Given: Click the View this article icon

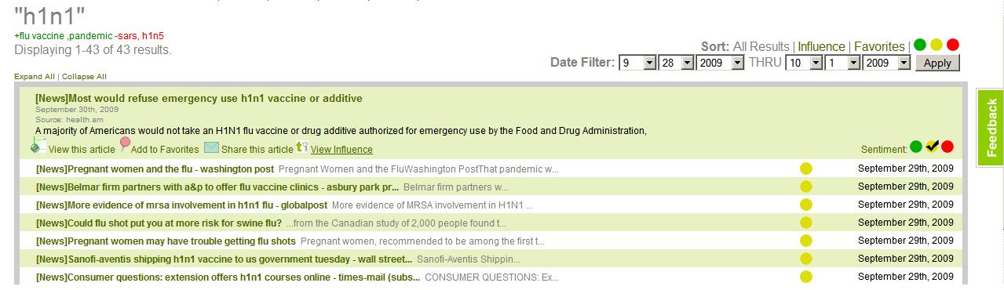Looking at the screenshot, I should (x=38, y=145).
